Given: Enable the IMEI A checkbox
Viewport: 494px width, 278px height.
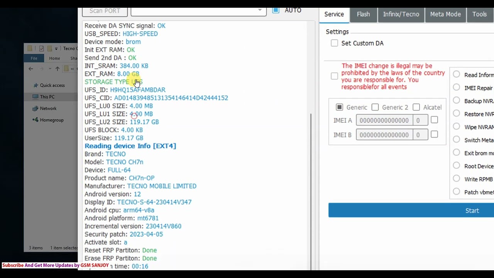Looking at the screenshot, I should pyautogui.click(x=434, y=120).
